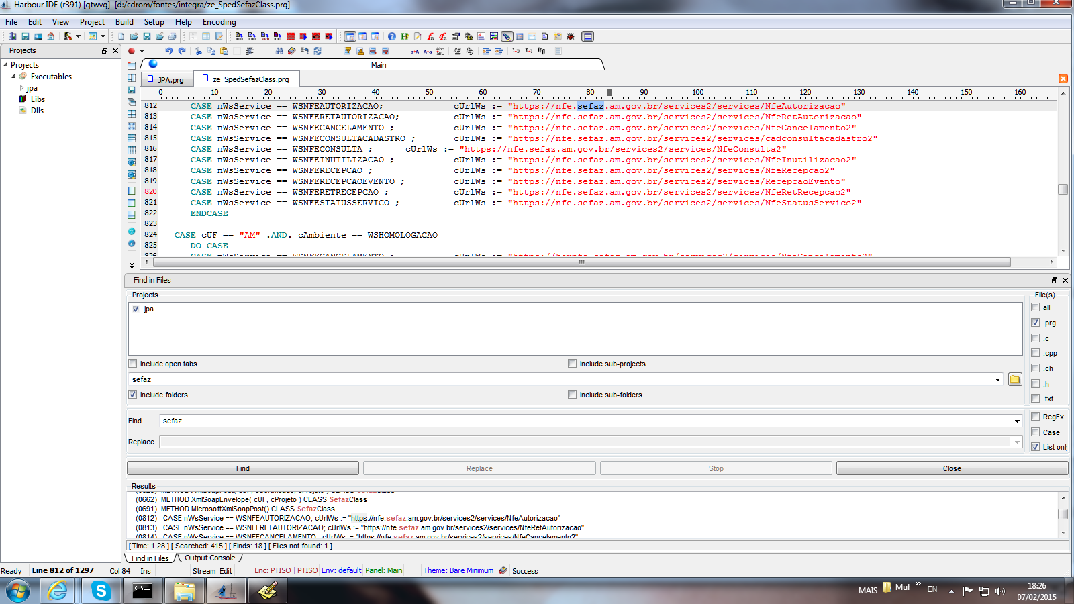Click the scissors Cut icon
Screen dimensions: 1074x604
tap(198, 51)
